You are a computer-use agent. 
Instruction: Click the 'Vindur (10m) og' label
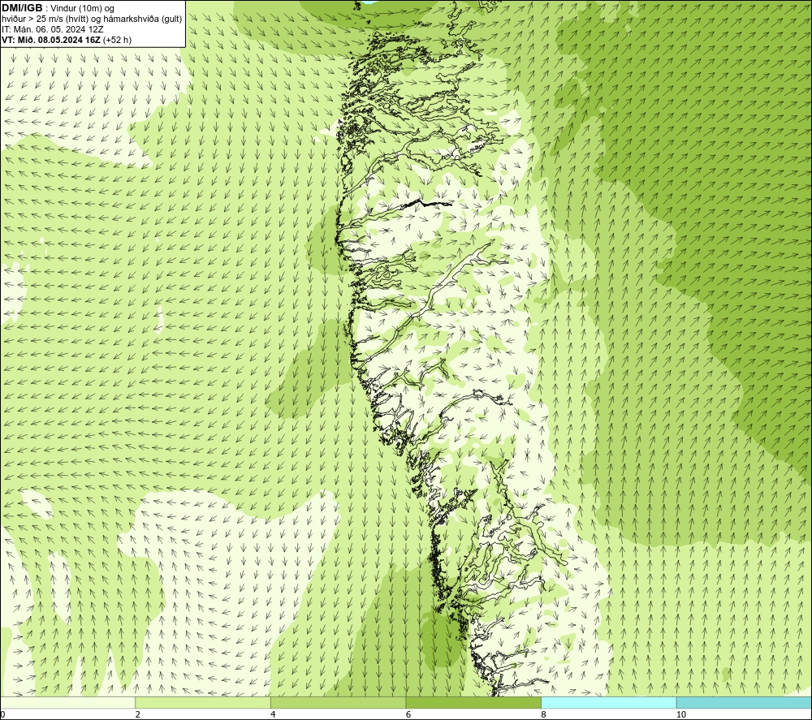[82, 8]
